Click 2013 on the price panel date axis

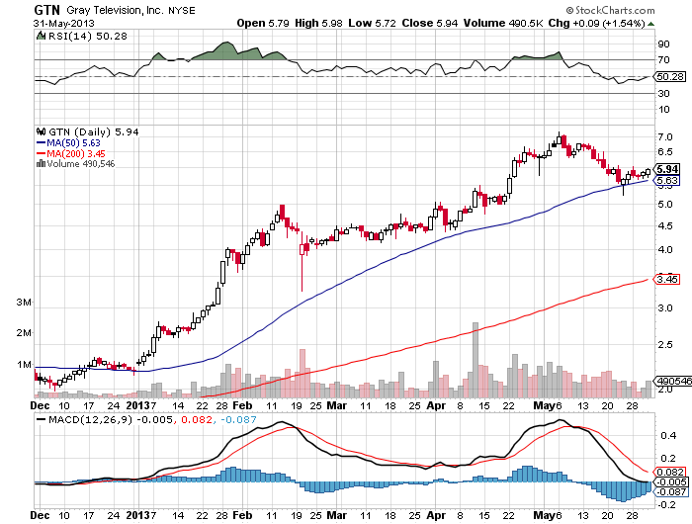point(138,405)
